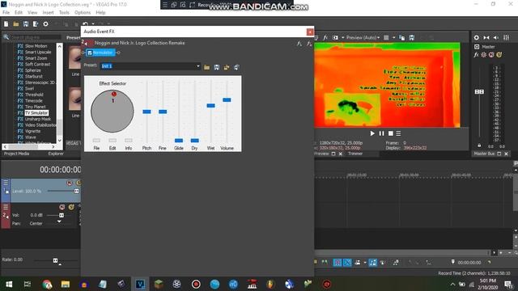
Task: Open the Preset combo box showing Init 1
Action: click(x=151, y=66)
